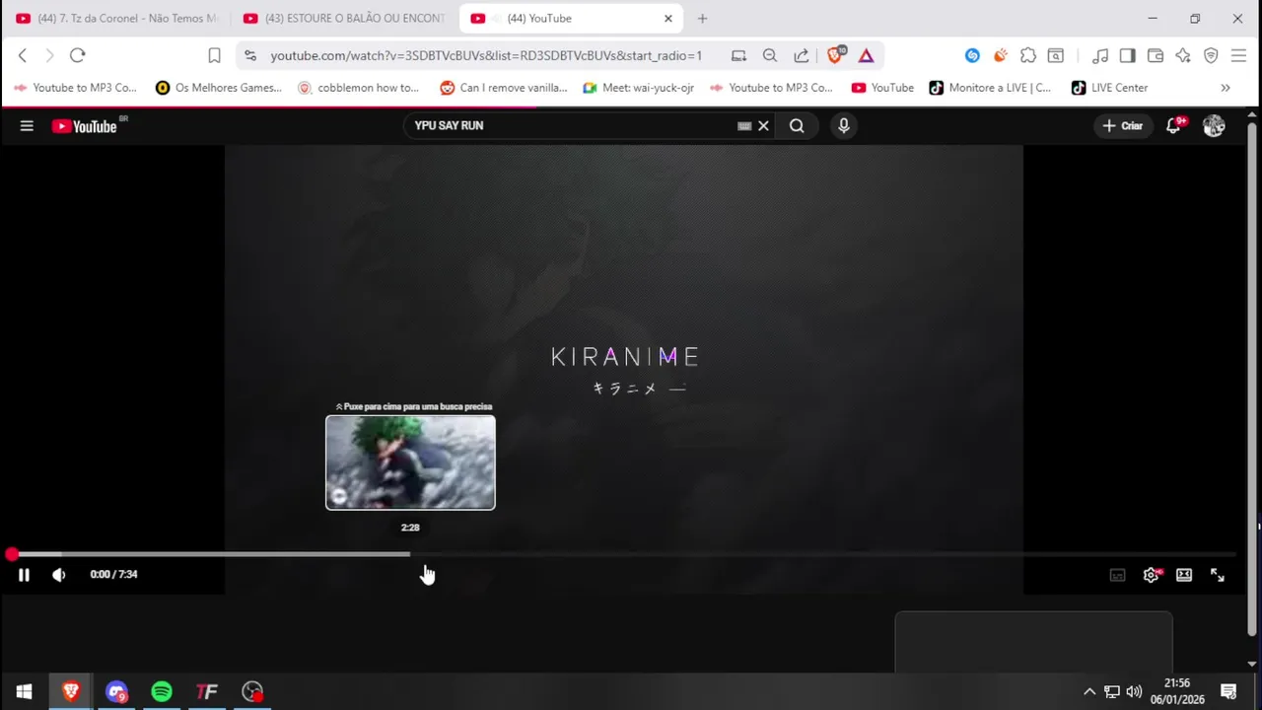Open Brave Rewards triangle icon
The height and width of the screenshot is (710, 1262).
click(866, 55)
